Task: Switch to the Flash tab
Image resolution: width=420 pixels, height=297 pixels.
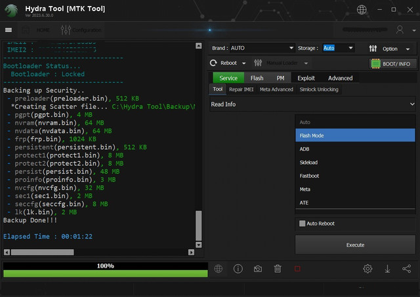Action: 257,78
